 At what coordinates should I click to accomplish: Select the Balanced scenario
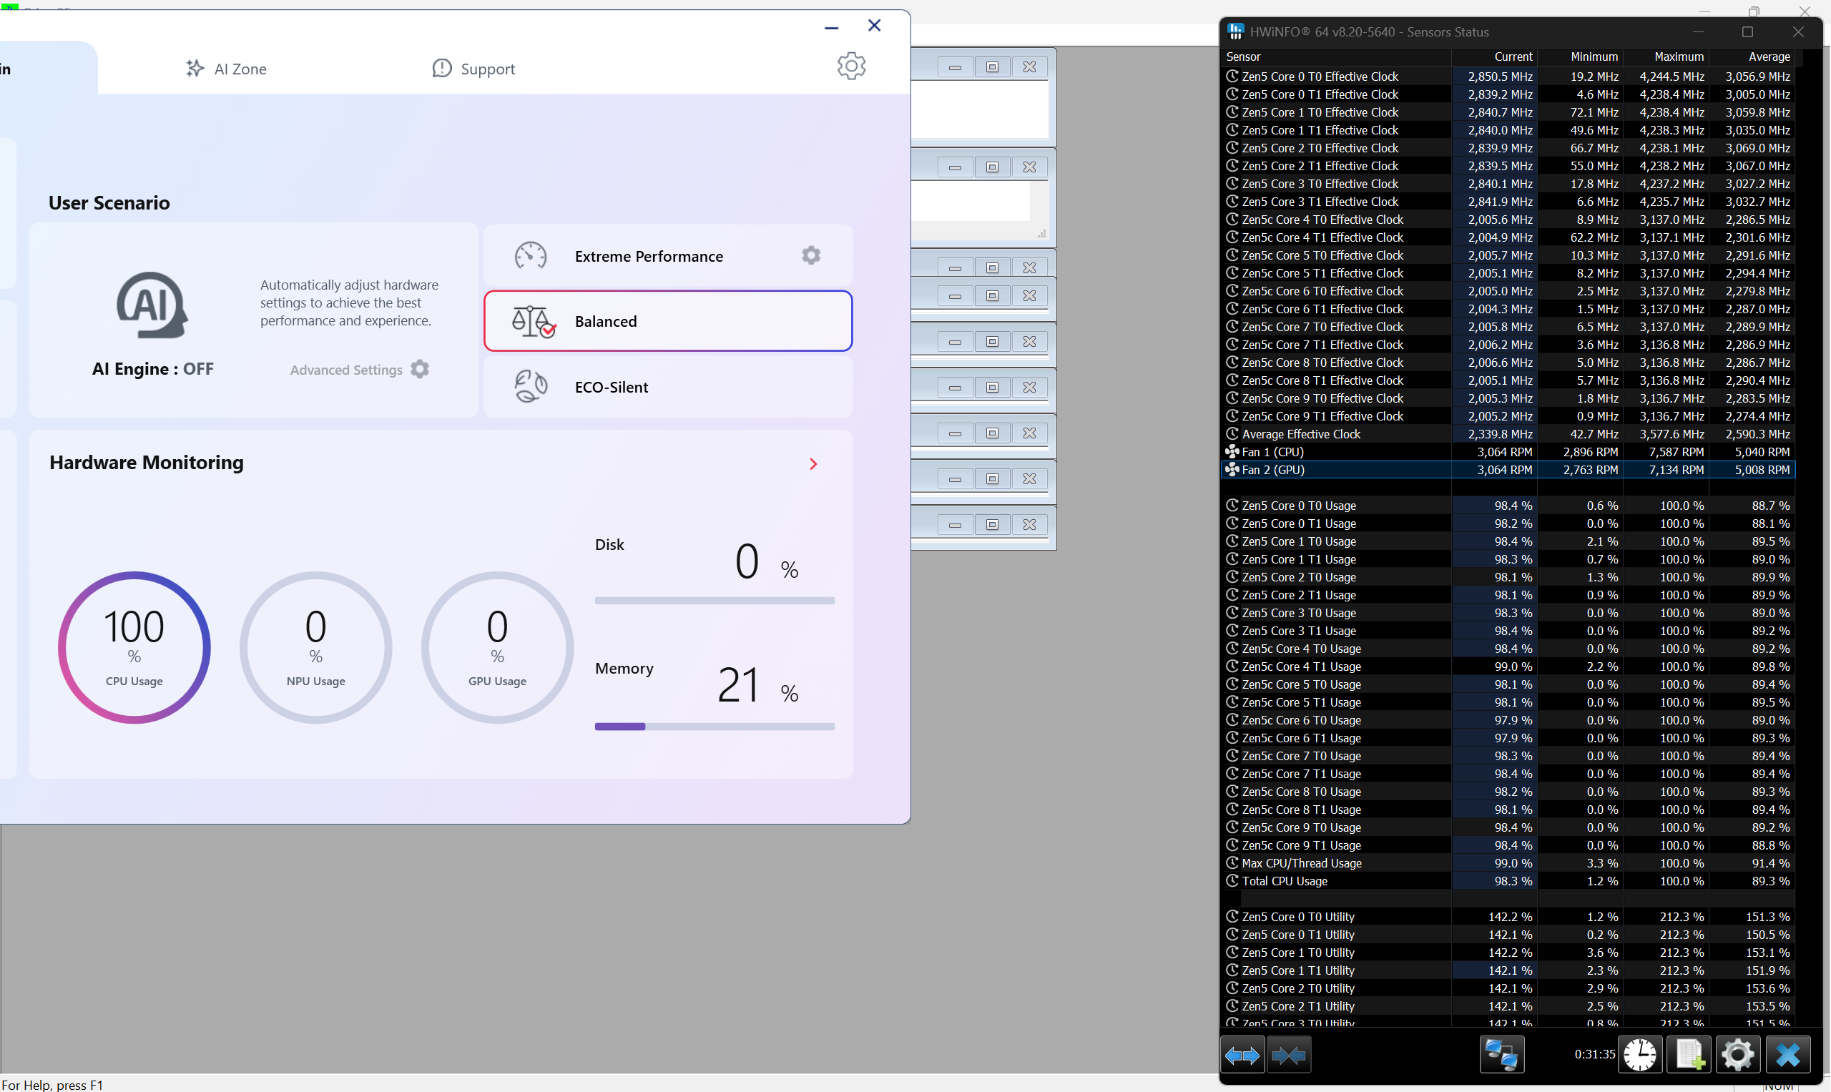point(667,321)
